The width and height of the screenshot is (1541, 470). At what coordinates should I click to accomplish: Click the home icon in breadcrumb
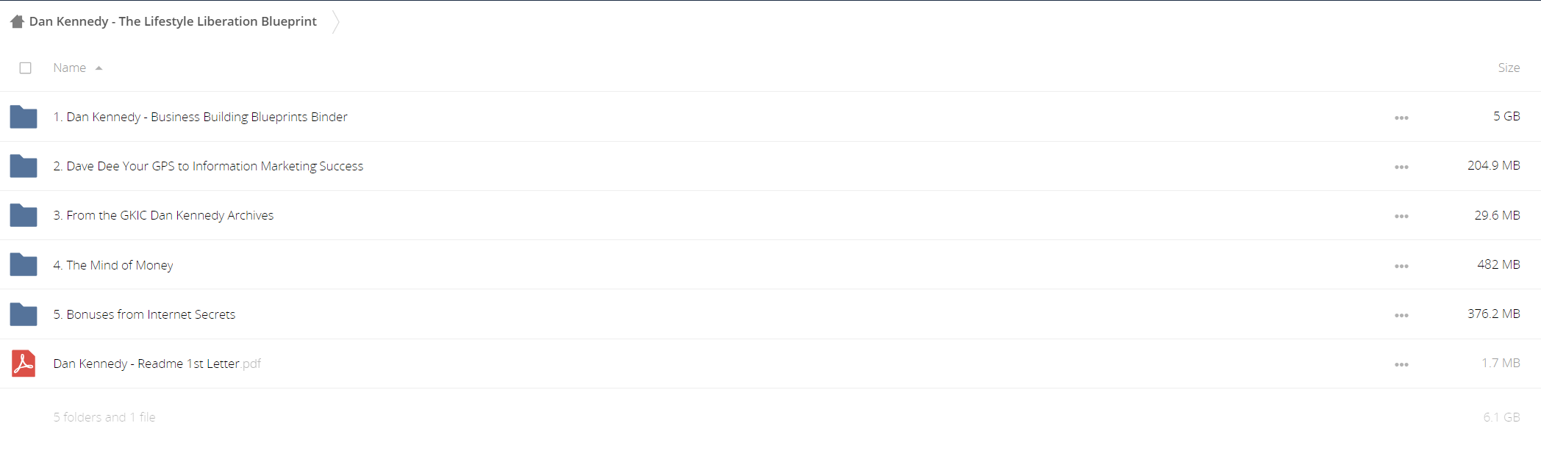pyautogui.click(x=18, y=21)
